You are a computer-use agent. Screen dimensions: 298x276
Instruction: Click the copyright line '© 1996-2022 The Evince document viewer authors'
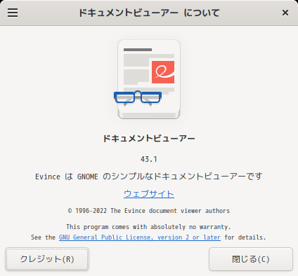tap(149, 211)
